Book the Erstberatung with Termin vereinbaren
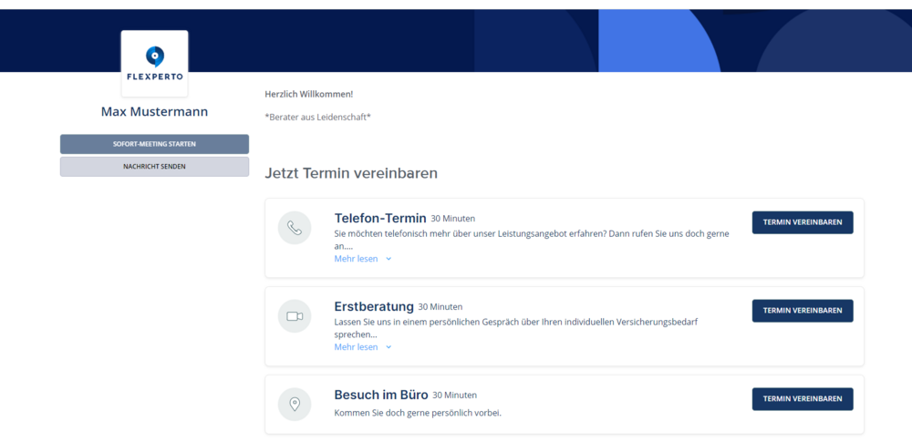The width and height of the screenshot is (912, 442). click(x=803, y=311)
